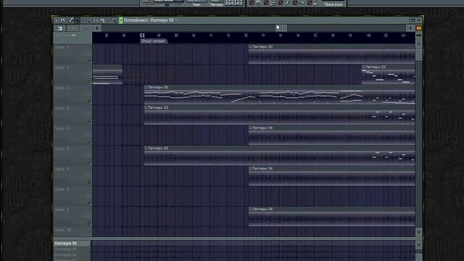Open menu of Паттерн 33 clip on Трек 6

pyautogui.click(x=146, y=148)
